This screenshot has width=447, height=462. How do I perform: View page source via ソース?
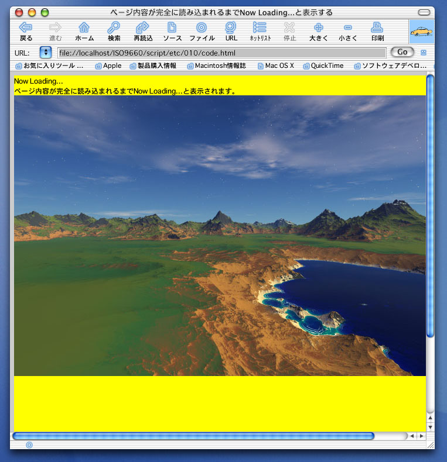[x=172, y=32]
